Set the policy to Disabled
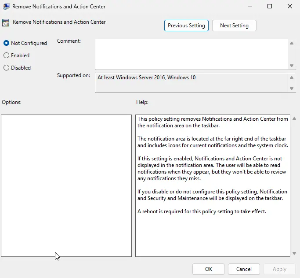 tap(6, 68)
